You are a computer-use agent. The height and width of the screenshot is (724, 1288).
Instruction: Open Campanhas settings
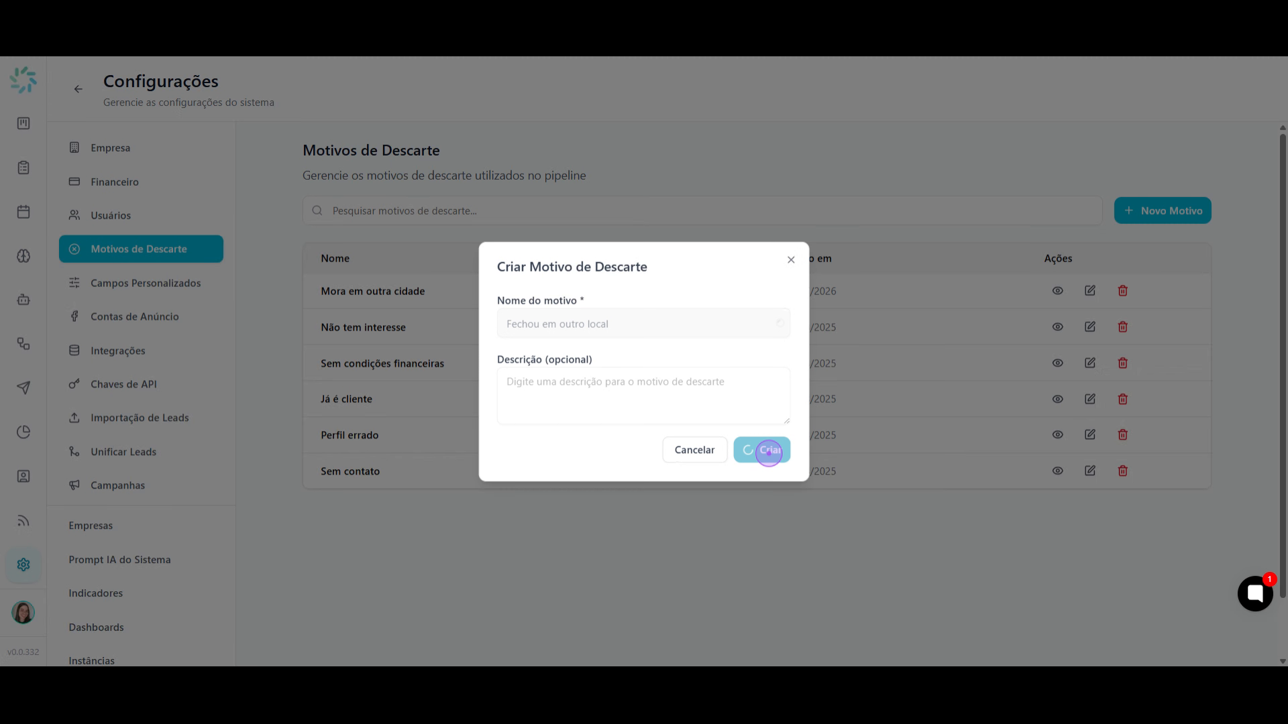141,485
